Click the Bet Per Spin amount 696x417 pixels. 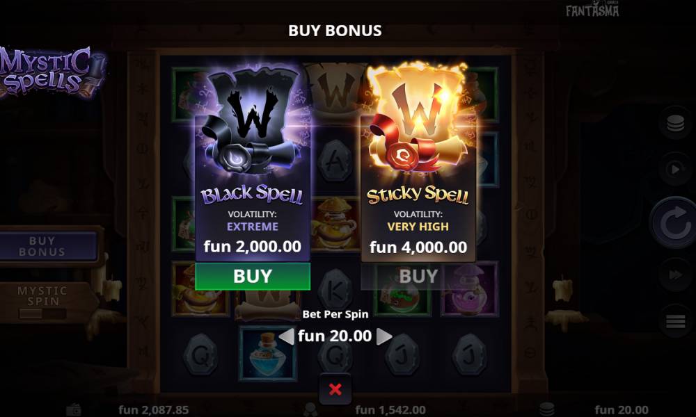tap(335, 336)
